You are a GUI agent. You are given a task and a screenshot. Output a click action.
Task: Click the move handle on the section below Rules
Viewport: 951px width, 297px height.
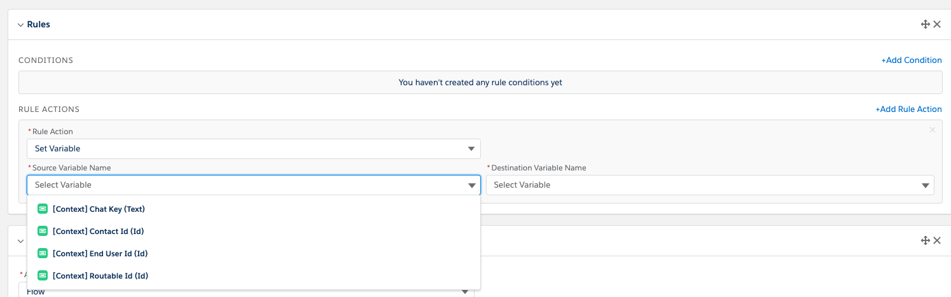[925, 240]
